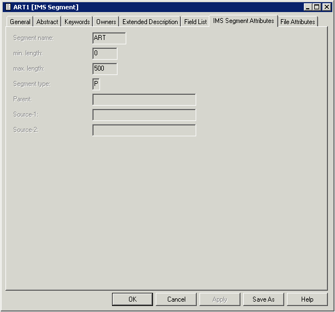Go to the Owners tab
Image resolution: width=335 pixels, height=312 pixels.
click(x=106, y=22)
